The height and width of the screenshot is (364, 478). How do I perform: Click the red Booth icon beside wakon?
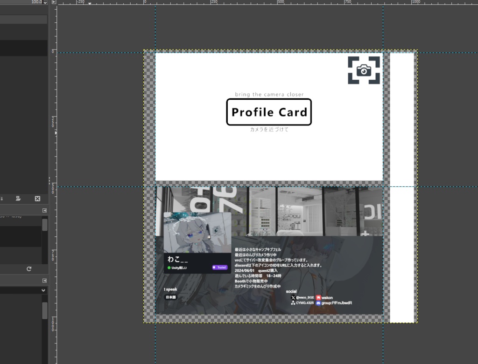[318, 298]
